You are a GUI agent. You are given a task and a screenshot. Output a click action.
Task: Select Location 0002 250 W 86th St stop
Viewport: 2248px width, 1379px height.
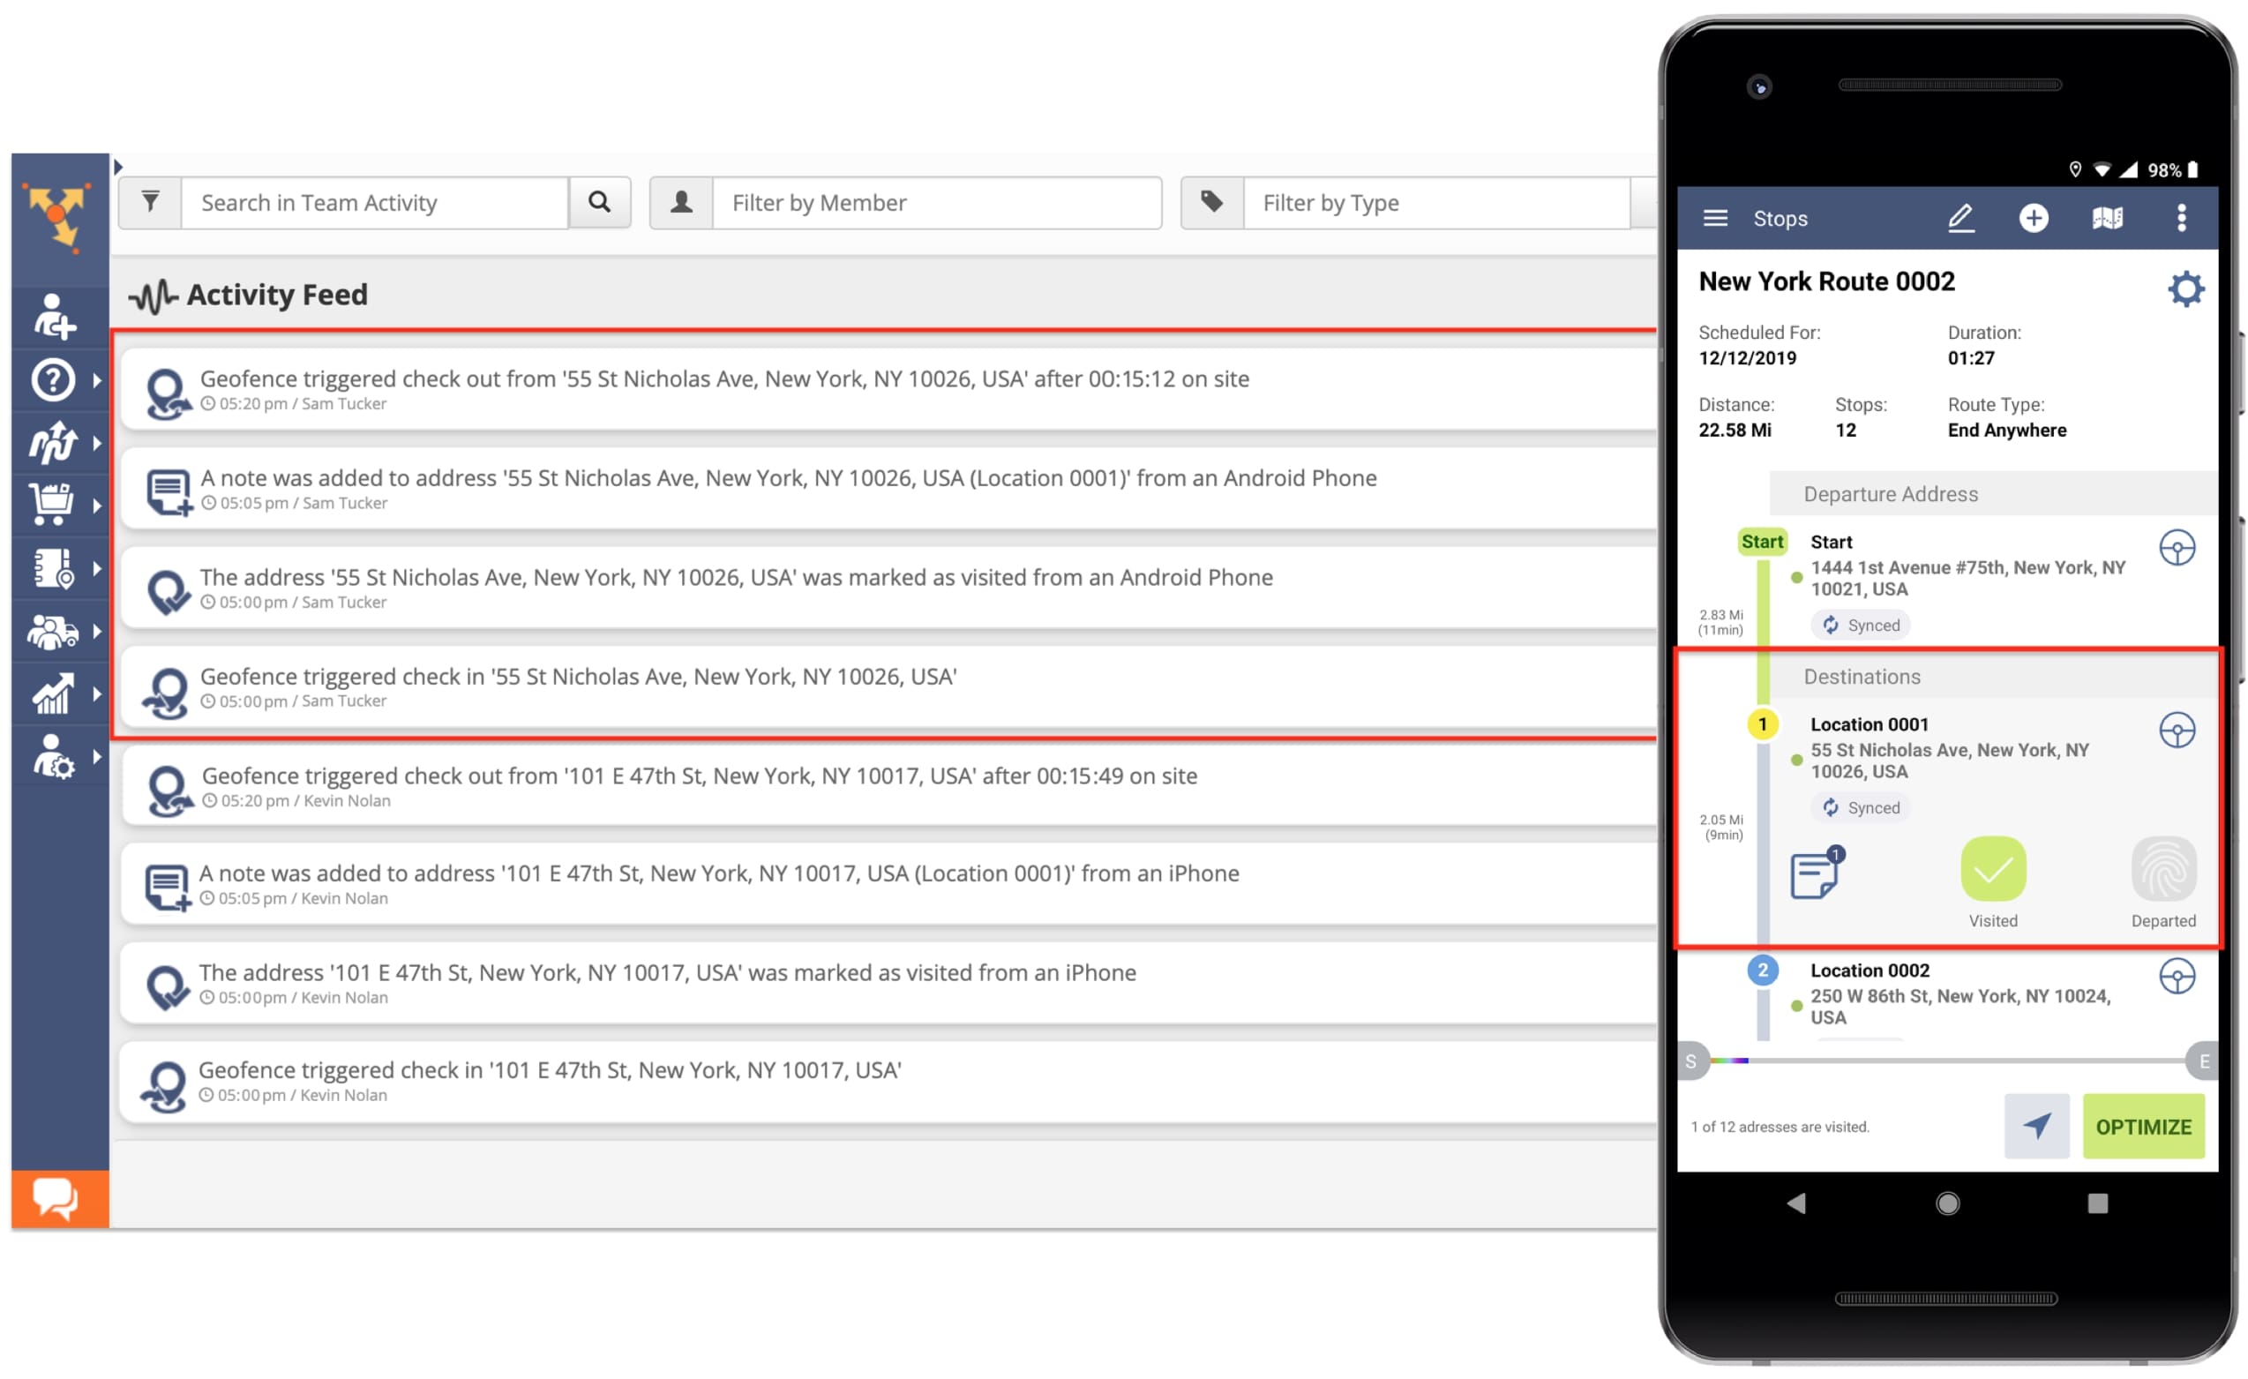coord(1960,993)
